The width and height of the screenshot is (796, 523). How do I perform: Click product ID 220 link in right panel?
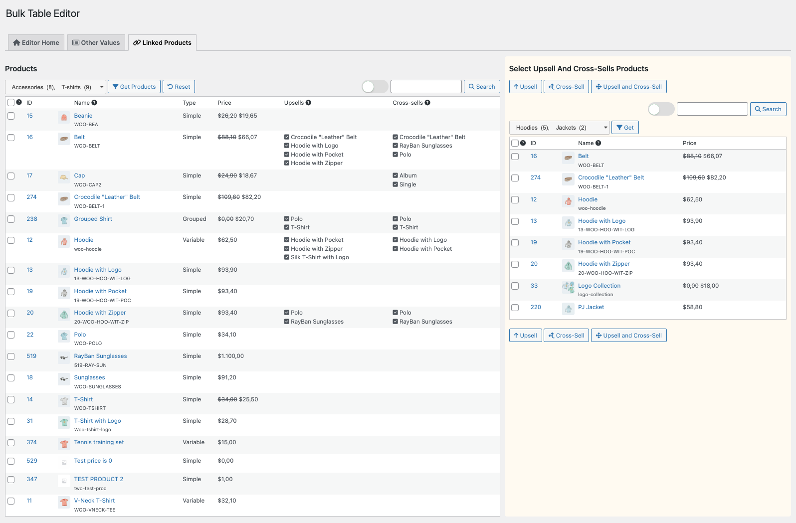click(536, 307)
